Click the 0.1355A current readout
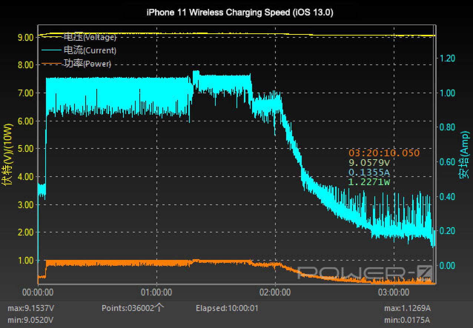473x328 pixels. click(x=369, y=172)
